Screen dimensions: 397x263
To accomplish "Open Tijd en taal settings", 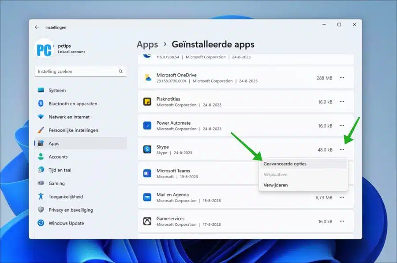I will [x=81, y=170].
